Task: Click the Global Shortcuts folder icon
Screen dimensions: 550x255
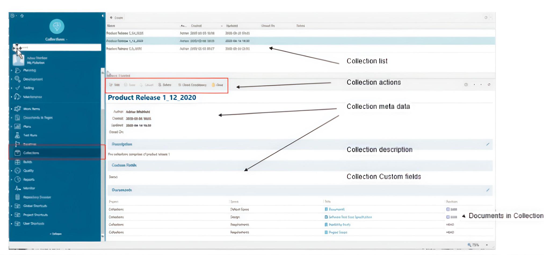Action: [x=17, y=206]
